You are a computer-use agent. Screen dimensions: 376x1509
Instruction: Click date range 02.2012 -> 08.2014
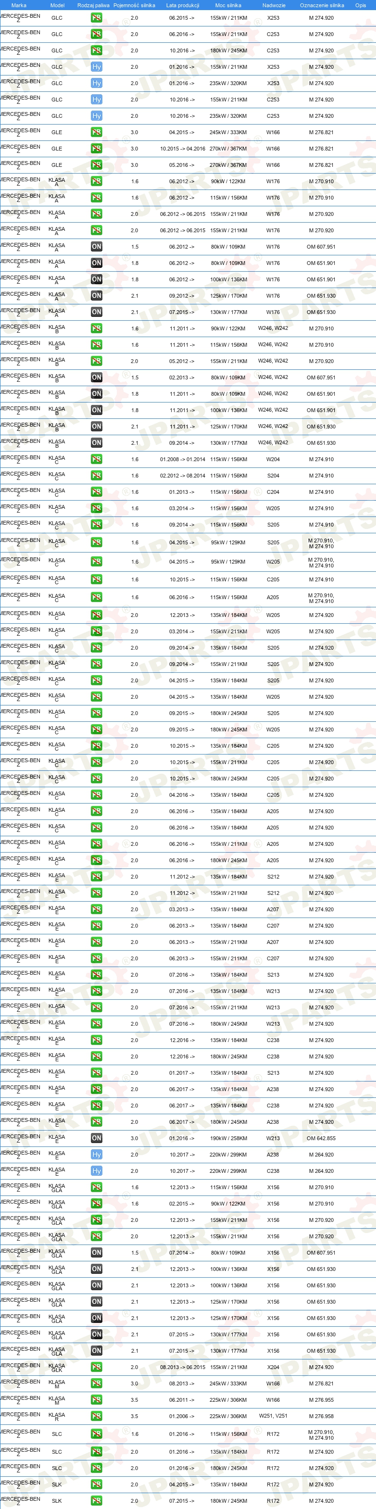[x=183, y=476]
